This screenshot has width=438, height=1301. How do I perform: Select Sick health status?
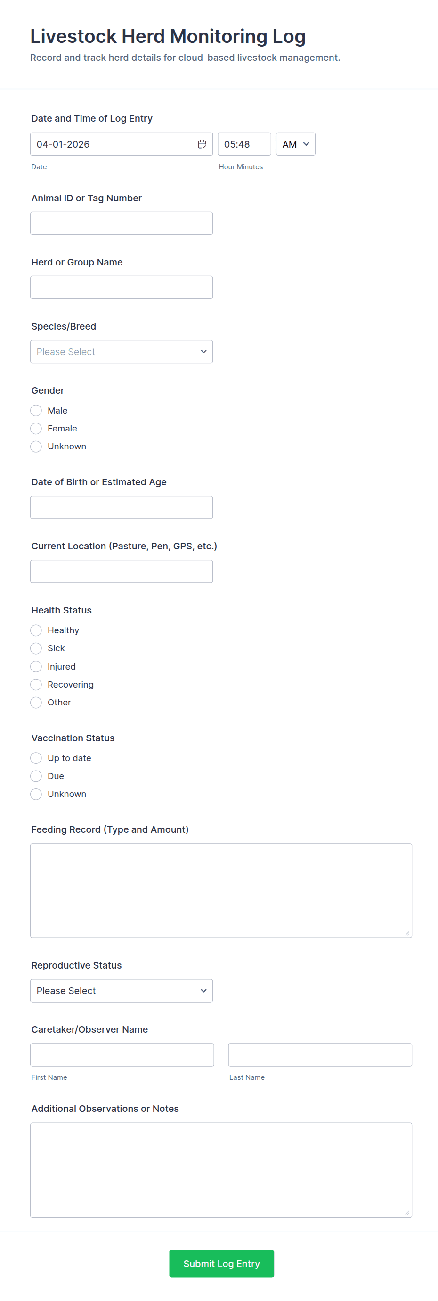point(36,648)
